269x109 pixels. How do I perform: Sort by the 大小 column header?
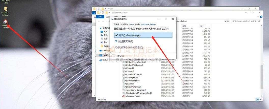(x=202, y=26)
